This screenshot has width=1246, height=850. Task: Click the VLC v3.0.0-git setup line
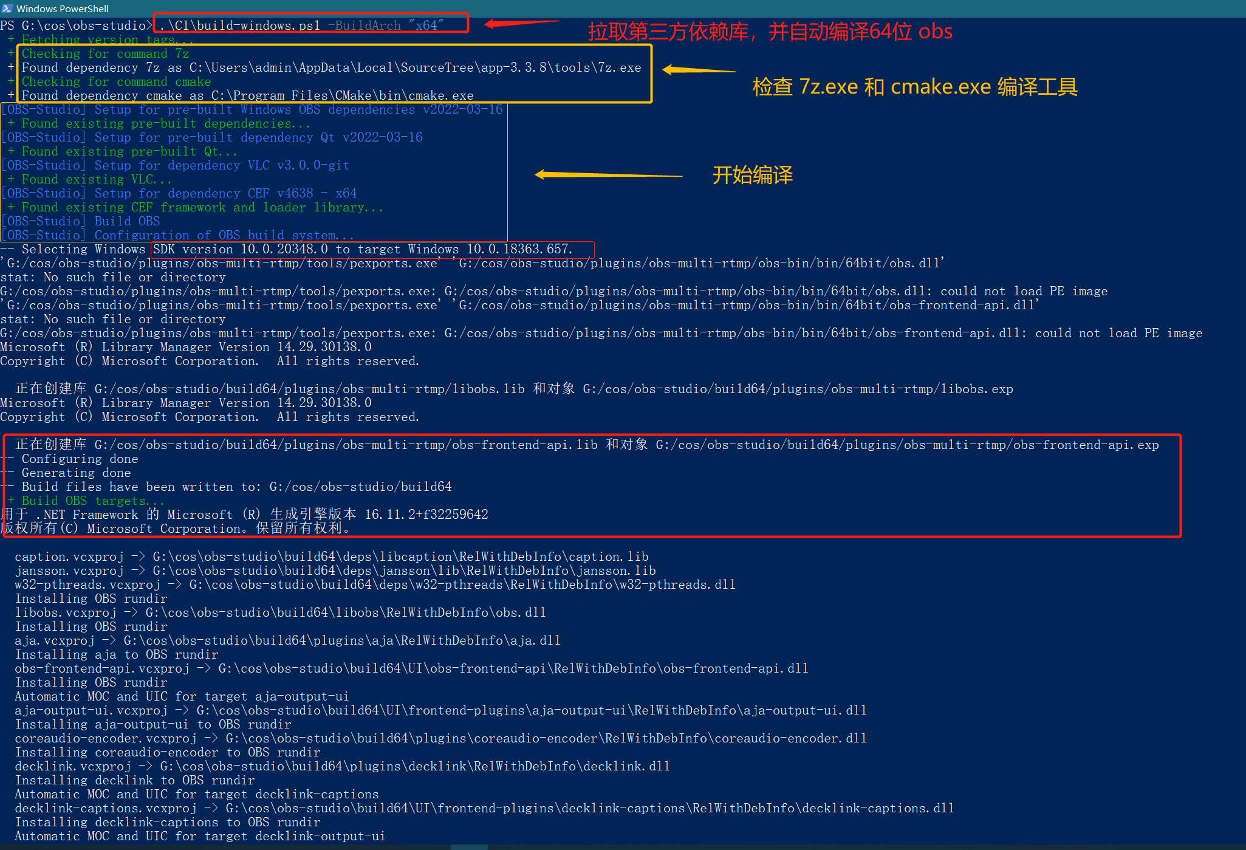[x=176, y=165]
